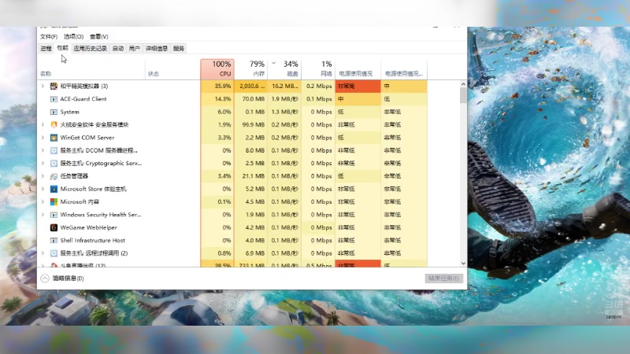Expand the 和平精英模拟器 (3) process group
Viewport: 630px width, 354px height.
click(43, 87)
